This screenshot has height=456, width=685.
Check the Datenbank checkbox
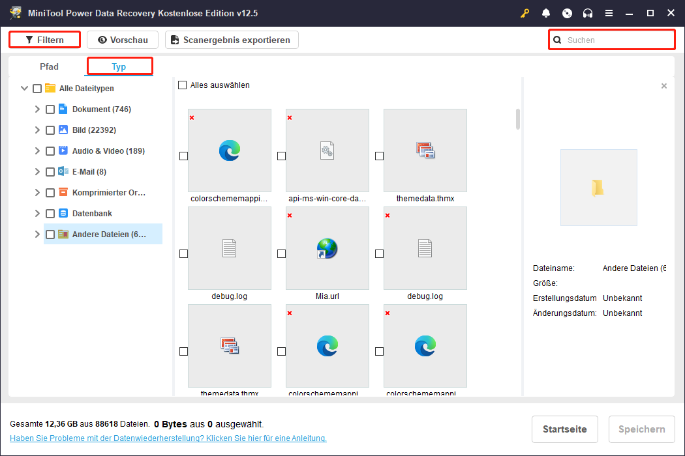tap(50, 214)
